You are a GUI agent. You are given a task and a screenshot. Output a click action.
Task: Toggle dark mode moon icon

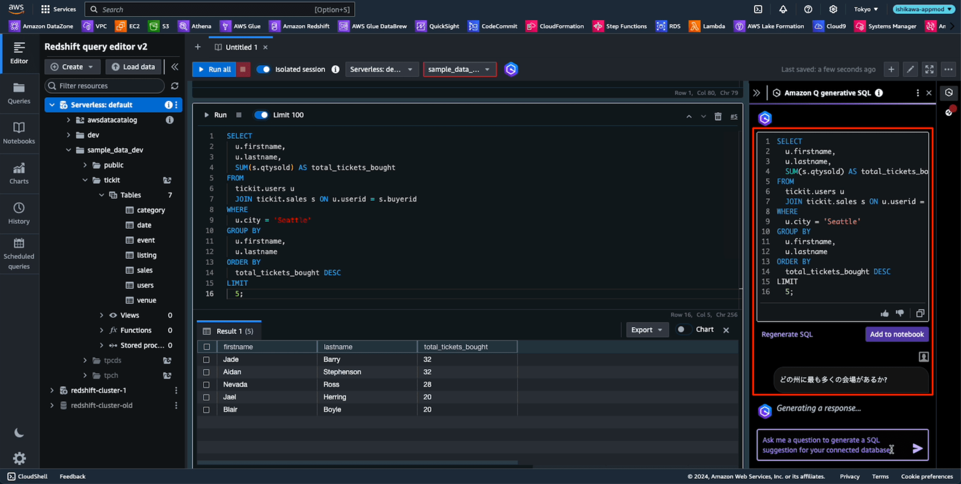19,433
